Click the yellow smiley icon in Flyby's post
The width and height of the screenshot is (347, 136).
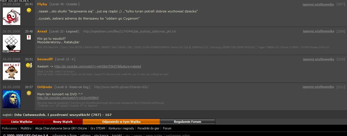coord(29,10)
